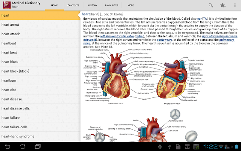Image resolution: width=241 pixels, height=151 pixels.
Task: Open the 'mitral' link
Action: (140, 36)
